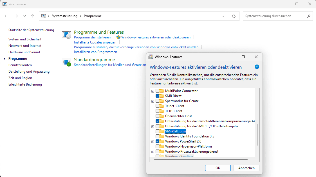
Task: Open Zeit und Region category
Action: 20,78
